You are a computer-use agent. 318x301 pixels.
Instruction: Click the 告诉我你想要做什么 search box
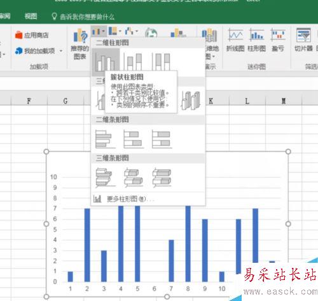(x=83, y=17)
